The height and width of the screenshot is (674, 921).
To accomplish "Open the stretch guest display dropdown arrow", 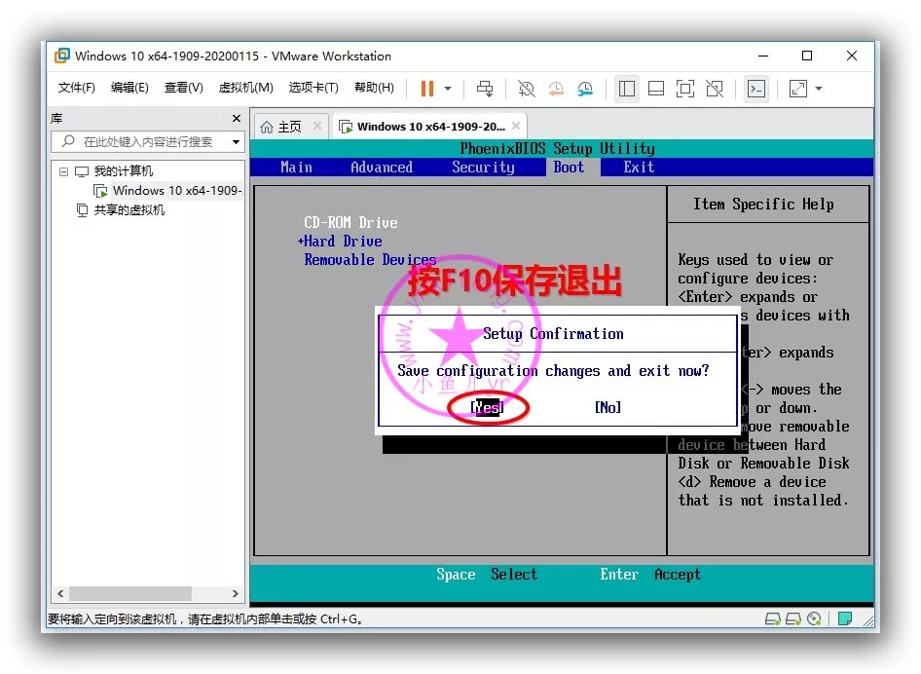I will [x=819, y=89].
